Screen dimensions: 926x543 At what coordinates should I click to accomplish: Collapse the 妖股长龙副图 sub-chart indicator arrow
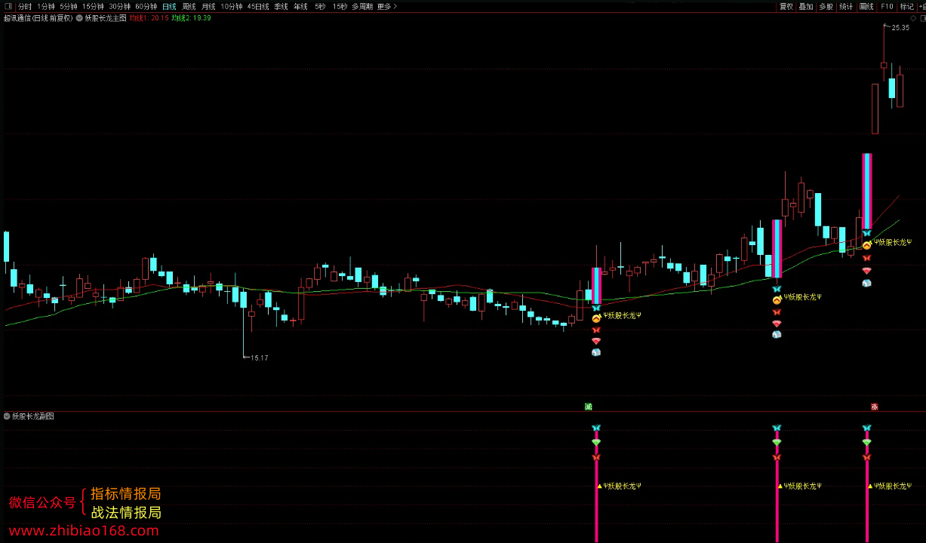[x=8, y=416]
